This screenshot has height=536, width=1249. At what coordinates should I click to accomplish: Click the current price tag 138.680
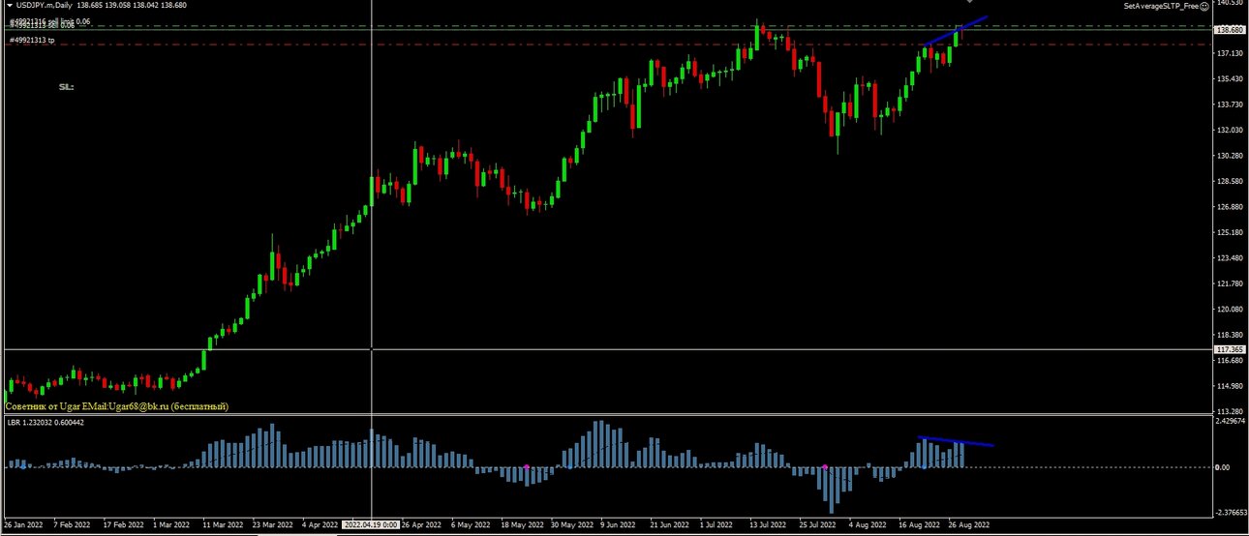pyautogui.click(x=1228, y=30)
